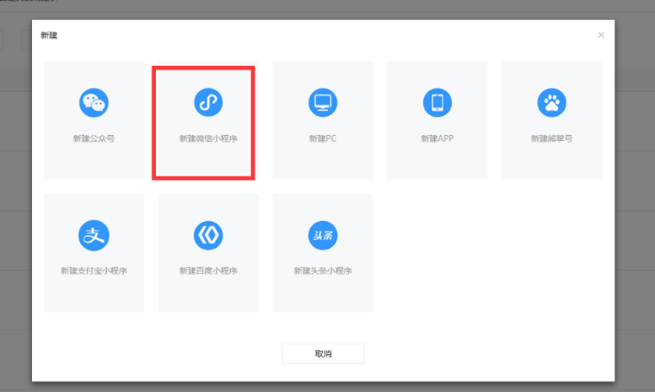Choose the PC monitor icon
The height and width of the screenshot is (392, 655).
coord(323,102)
